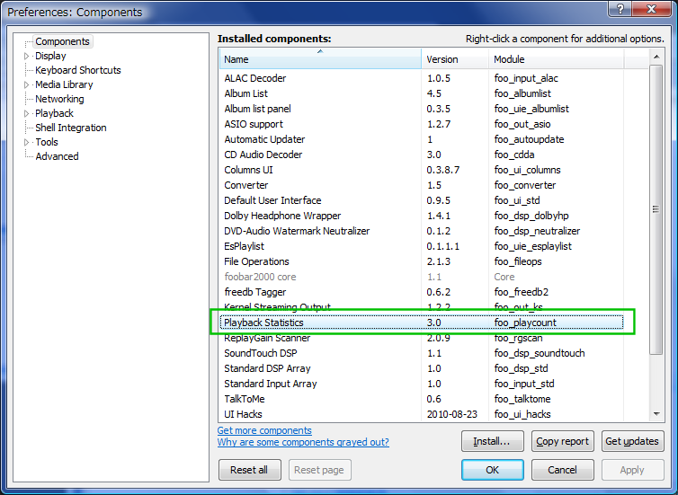Select the DVD-Audio Watermark Neutralizer row
This screenshot has height=495, width=678.
(x=422, y=231)
